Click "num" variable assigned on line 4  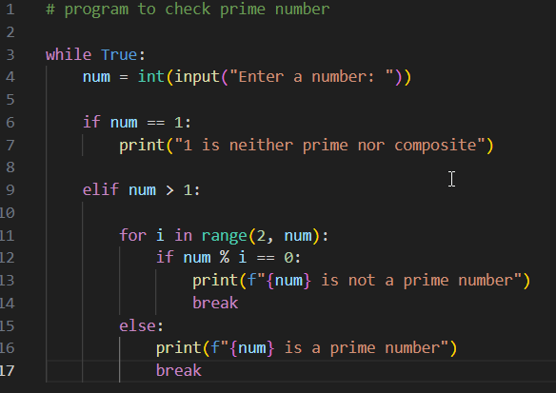pos(96,77)
